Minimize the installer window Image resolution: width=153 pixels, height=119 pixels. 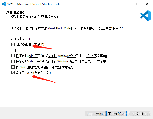click(124, 4)
